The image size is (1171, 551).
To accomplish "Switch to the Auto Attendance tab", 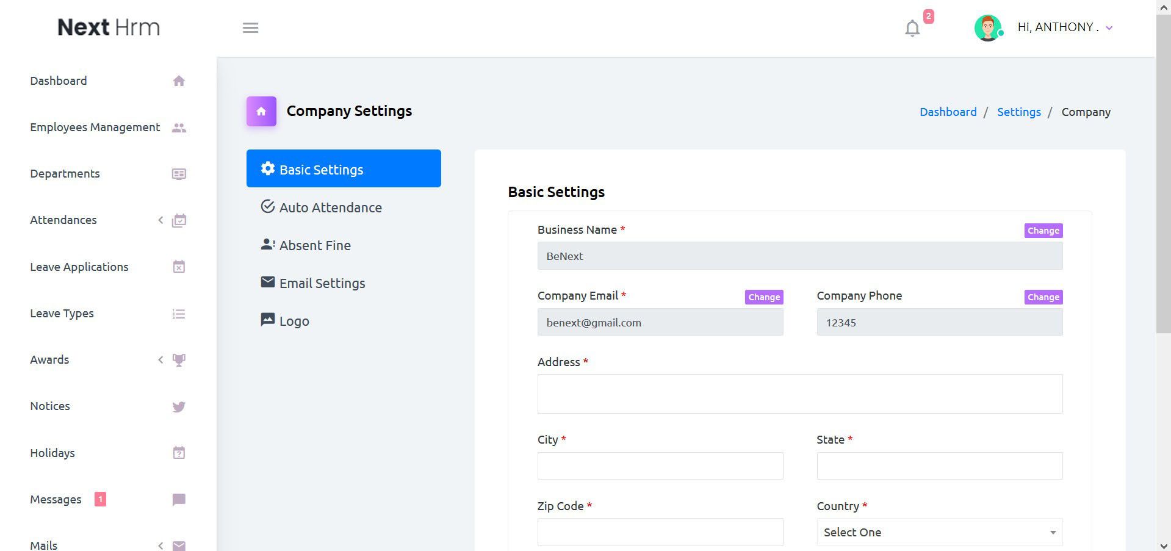I will 330,207.
